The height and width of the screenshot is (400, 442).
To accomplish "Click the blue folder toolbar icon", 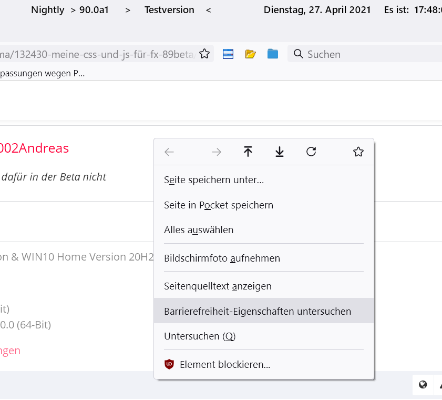I will [x=272, y=54].
